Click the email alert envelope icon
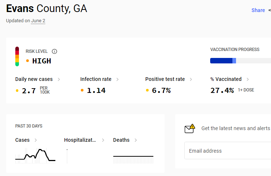This screenshot has height=176, width=271. 190,129
